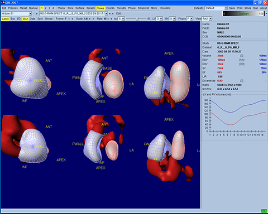This screenshot has height=214, width=268.
Task: Toggle the ED option
Action: [x=19, y=19]
